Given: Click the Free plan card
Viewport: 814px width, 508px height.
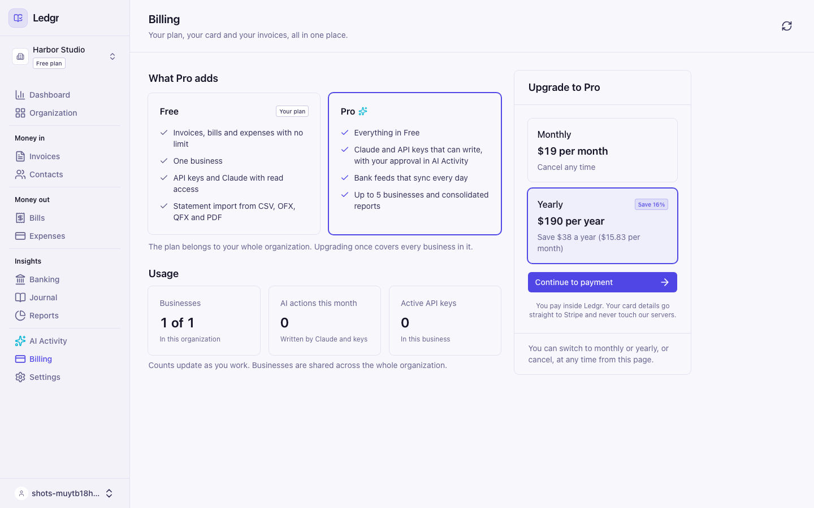Looking at the screenshot, I should click(234, 164).
